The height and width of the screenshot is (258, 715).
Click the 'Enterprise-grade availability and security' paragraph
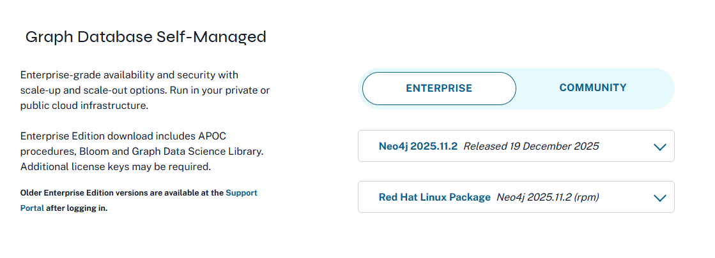145,90
